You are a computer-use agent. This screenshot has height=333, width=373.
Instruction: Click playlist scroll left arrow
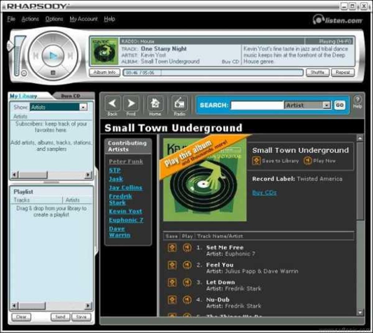pos(14,306)
